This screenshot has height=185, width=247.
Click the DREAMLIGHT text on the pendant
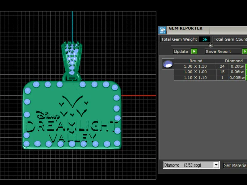click(72, 126)
